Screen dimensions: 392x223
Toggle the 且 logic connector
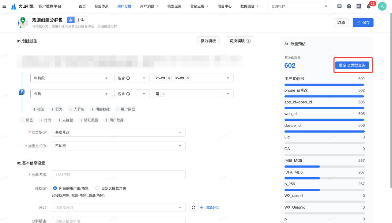[x=22, y=92]
